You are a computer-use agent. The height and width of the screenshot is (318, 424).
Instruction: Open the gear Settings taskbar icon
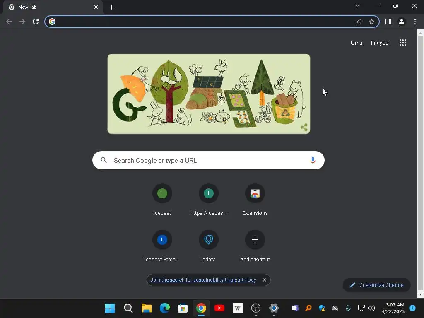[x=274, y=308]
